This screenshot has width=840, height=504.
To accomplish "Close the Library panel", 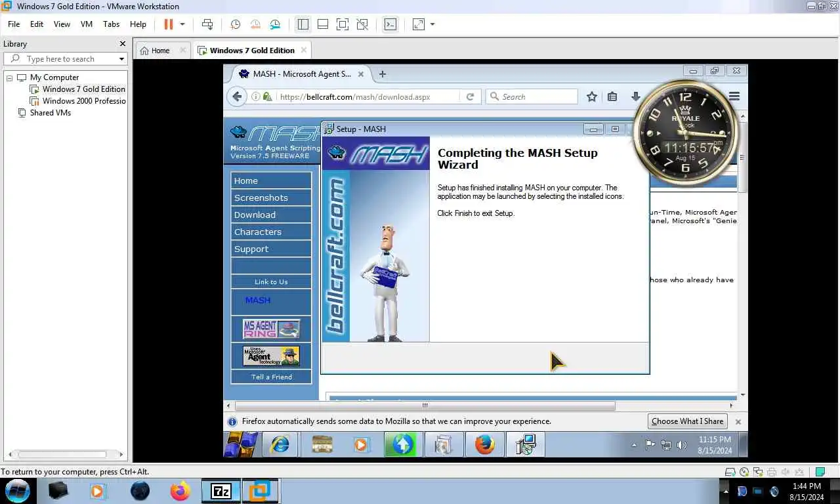I will point(122,44).
